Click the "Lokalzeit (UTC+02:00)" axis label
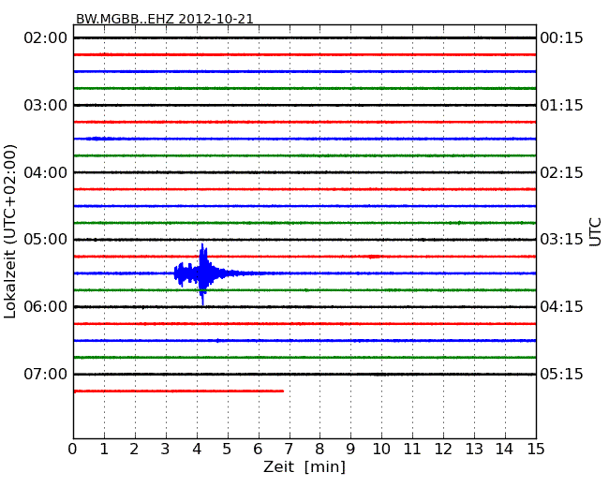 click(10, 231)
